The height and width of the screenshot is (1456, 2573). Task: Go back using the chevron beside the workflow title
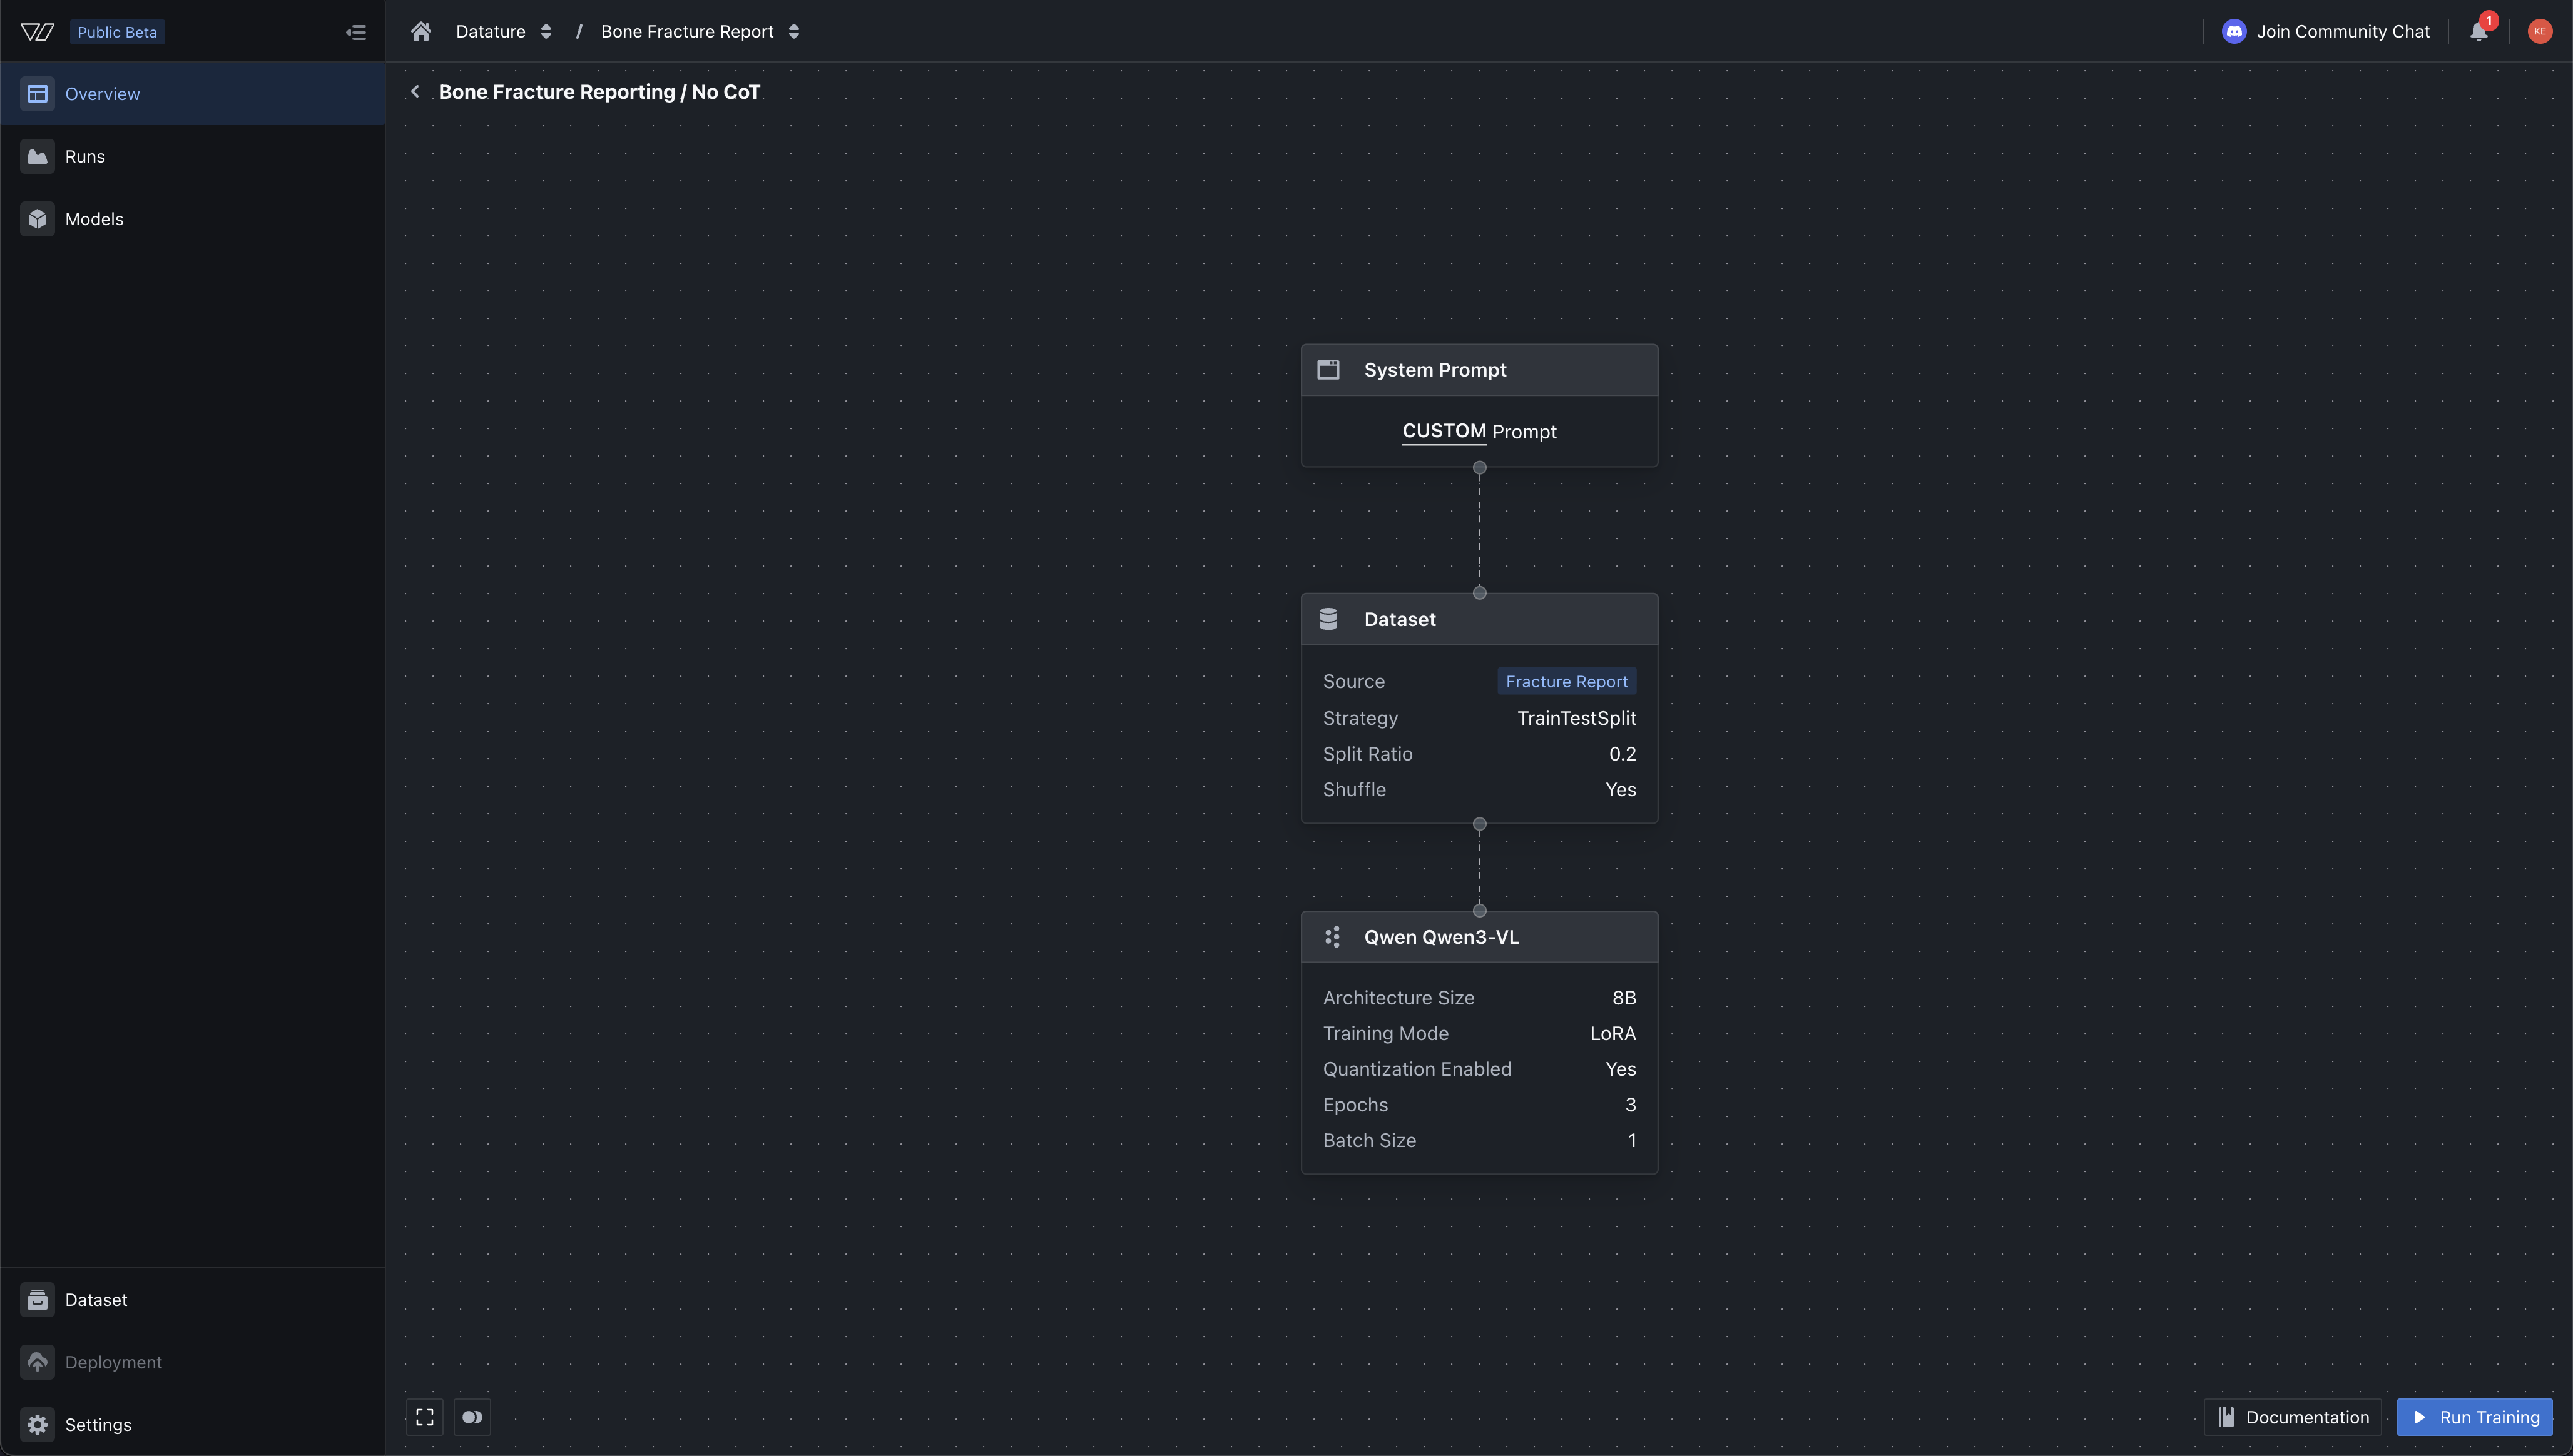click(x=415, y=92)
